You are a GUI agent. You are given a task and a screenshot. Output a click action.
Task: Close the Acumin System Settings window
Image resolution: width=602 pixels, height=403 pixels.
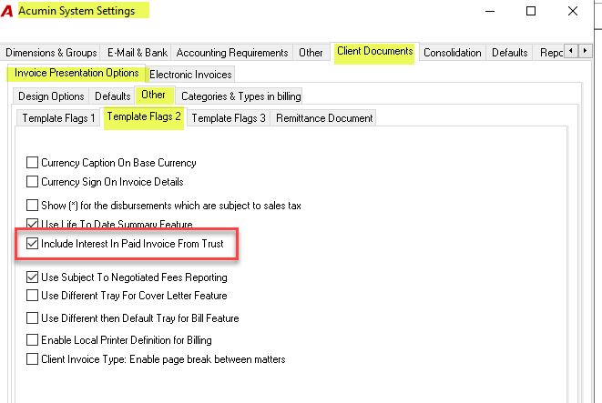tap(573, 11)
